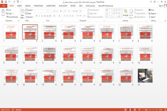Click the Redo icon in title bar

point(14,2)
